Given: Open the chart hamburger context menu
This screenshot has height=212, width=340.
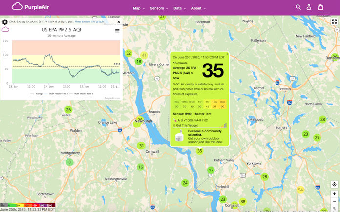Looking at the screenshot, I should [x=117, y=31].
